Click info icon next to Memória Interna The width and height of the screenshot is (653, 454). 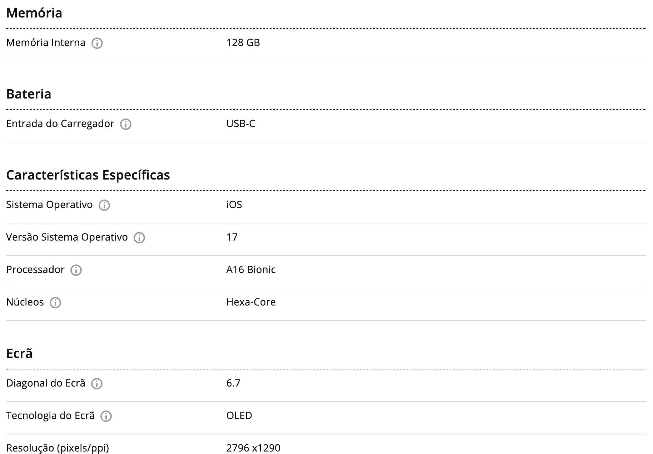click(97, 43)
